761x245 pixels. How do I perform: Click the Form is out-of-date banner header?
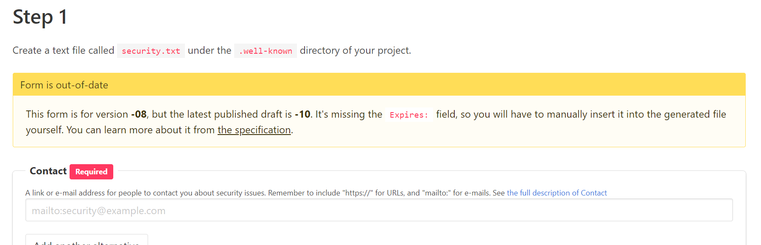tap(379, 85)
